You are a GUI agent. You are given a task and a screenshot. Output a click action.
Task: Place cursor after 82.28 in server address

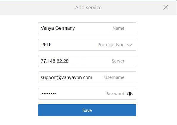(x=69, y=61)
